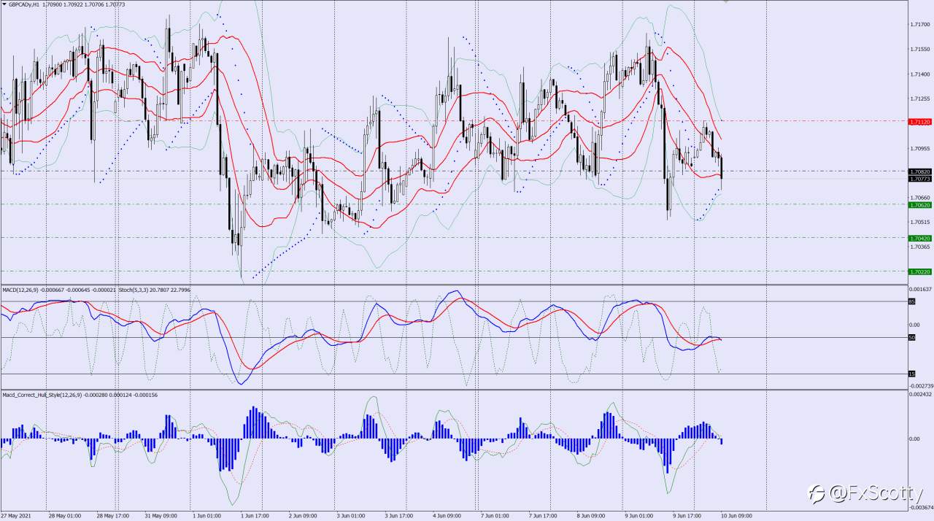Click the 28 May 17:00 time label
Image resolution: width=934 pixels, height=521 pixels.
(x=112, y=515)
